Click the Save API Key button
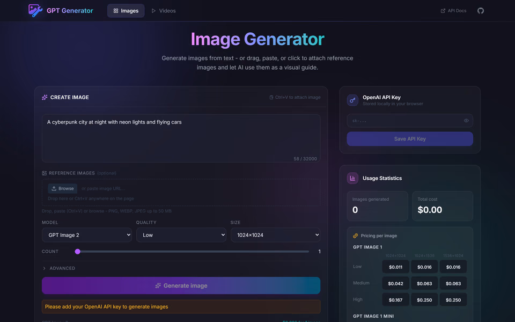This screenshot has height=322, width=515. point(409,139)
